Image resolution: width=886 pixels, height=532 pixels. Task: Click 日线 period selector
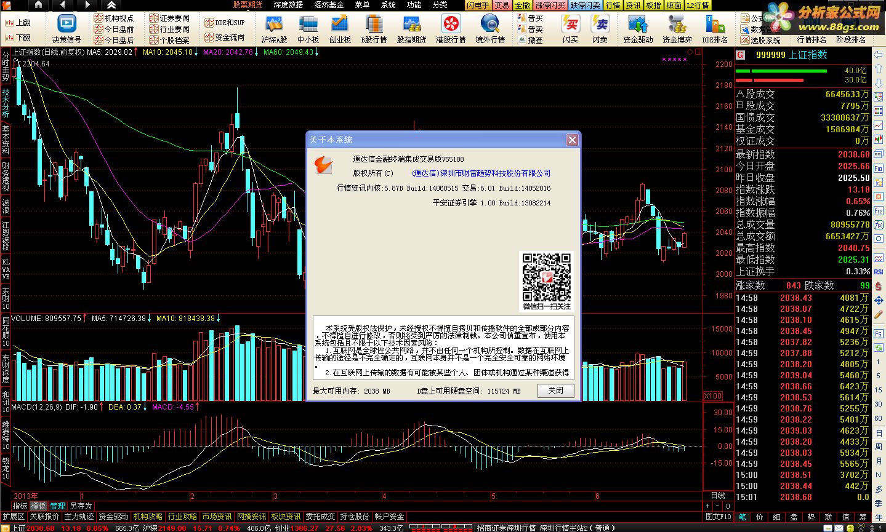718,496
